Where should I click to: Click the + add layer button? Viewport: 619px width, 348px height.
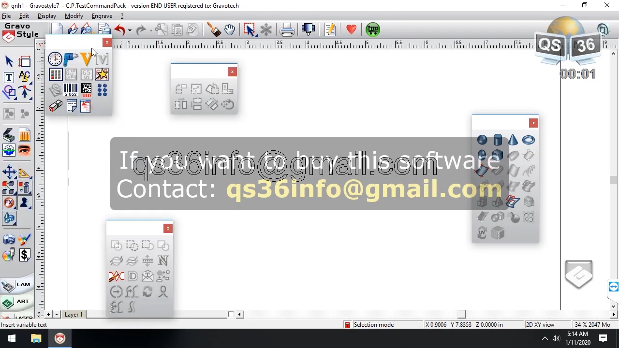[x=48, y=315]
